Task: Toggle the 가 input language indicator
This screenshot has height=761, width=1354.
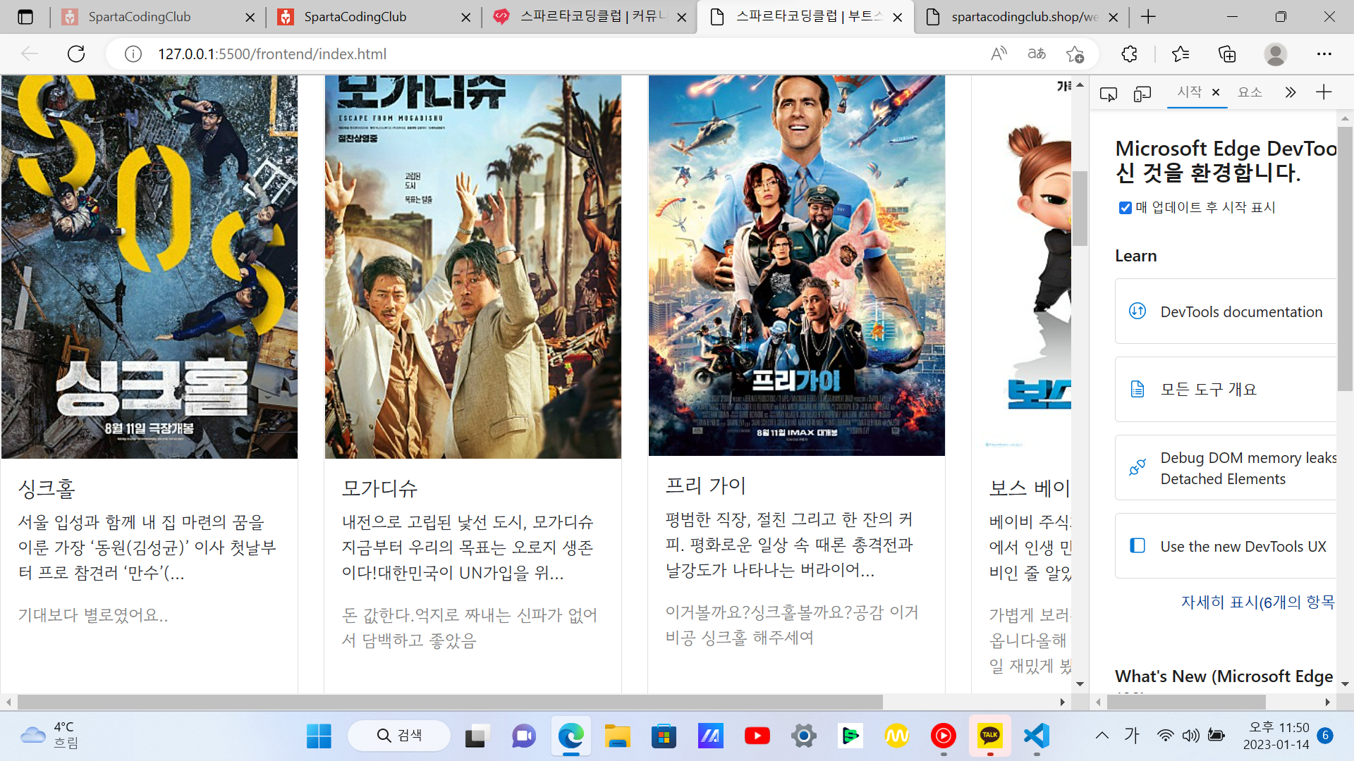Action: (1132, 736)
